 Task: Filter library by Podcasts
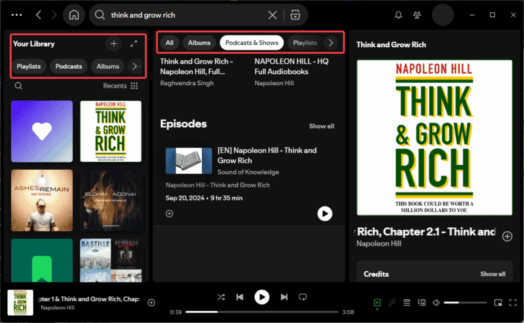(69, 66)
